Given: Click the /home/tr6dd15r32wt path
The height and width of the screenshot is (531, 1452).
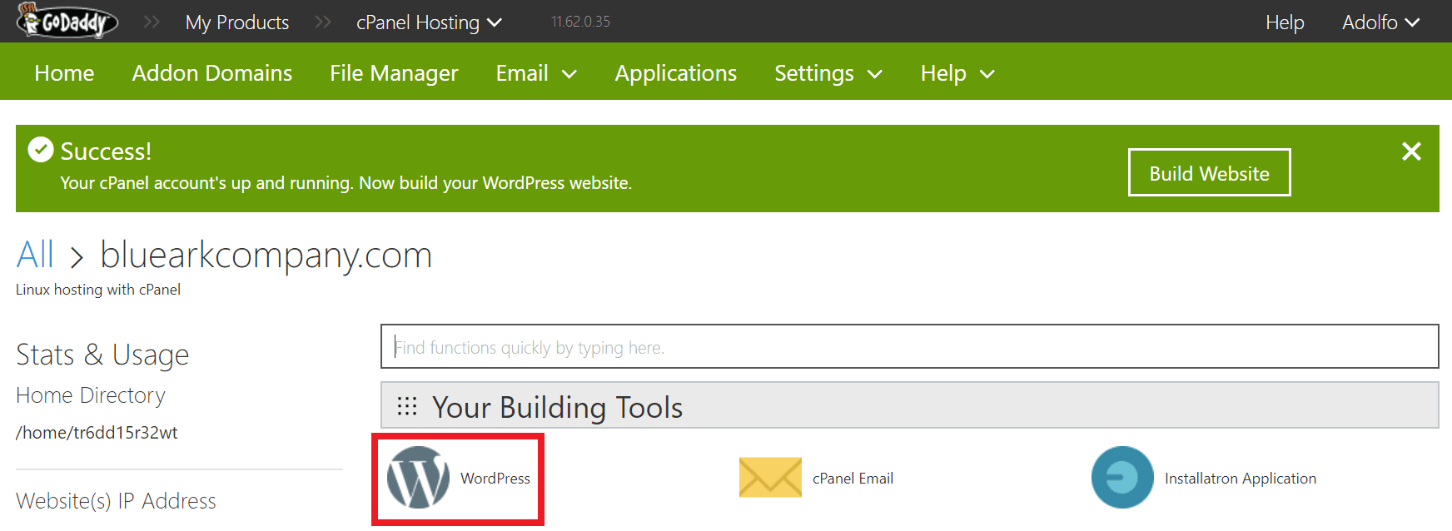Looking at the screenshot, I should [97, 433].
